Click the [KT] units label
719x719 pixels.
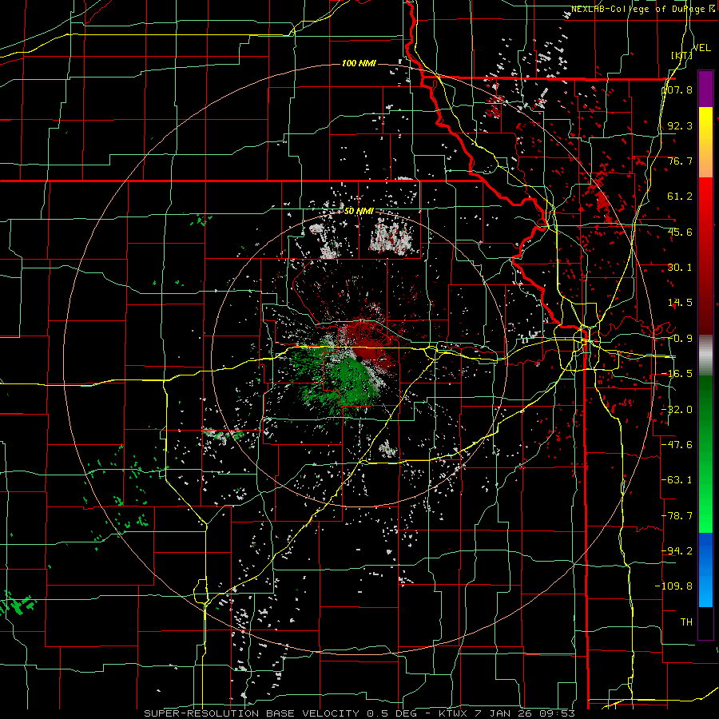pyautogui.click(x=682, y=55)
